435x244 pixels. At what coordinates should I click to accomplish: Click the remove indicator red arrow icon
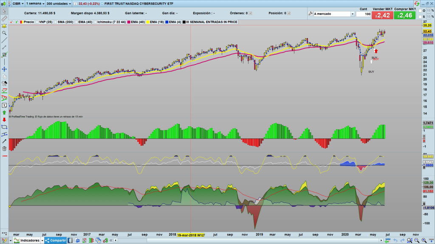coord(11,22)
